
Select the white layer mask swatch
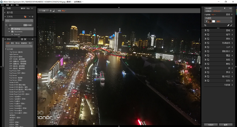pyautogui.click(x=213, y=21)
